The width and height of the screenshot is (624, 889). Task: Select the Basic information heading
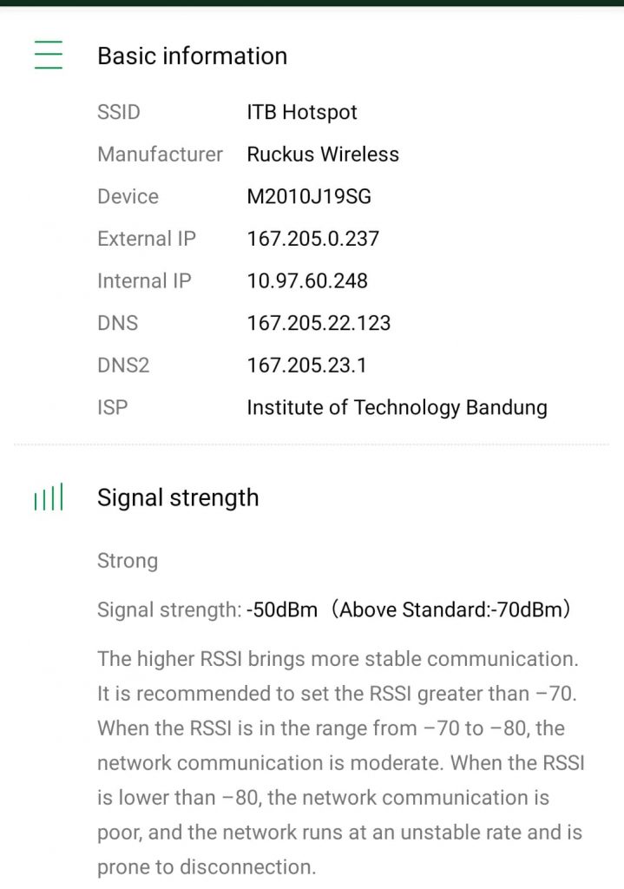[192, 56]
